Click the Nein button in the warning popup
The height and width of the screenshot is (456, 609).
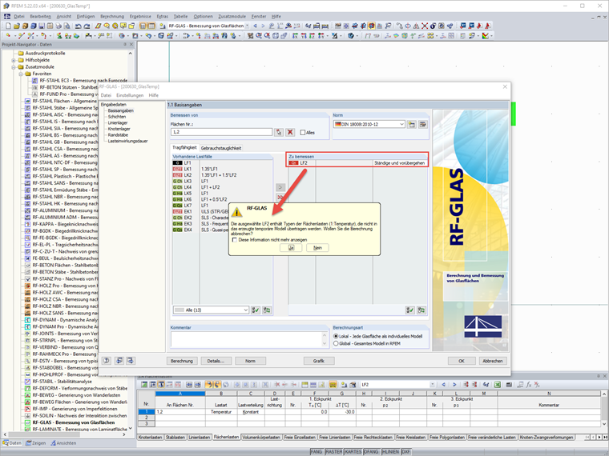click(317, 248)
